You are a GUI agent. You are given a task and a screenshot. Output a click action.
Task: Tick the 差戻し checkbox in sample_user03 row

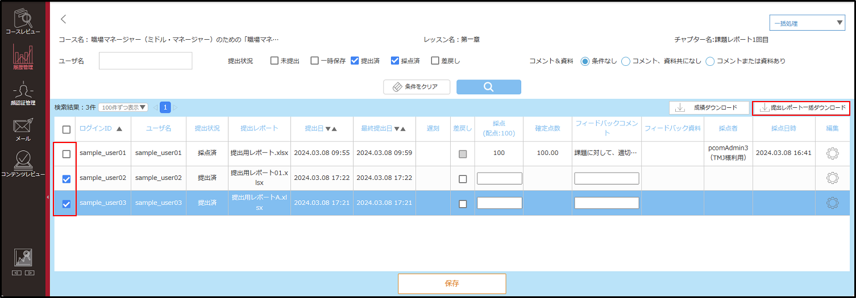(x=463, y=204)
